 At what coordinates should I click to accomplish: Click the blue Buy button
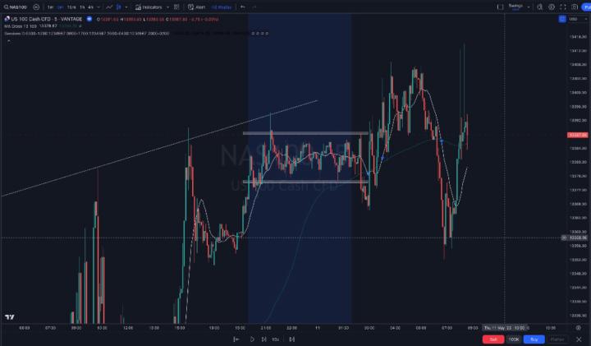pyautogui.click(x=534, y=339)
